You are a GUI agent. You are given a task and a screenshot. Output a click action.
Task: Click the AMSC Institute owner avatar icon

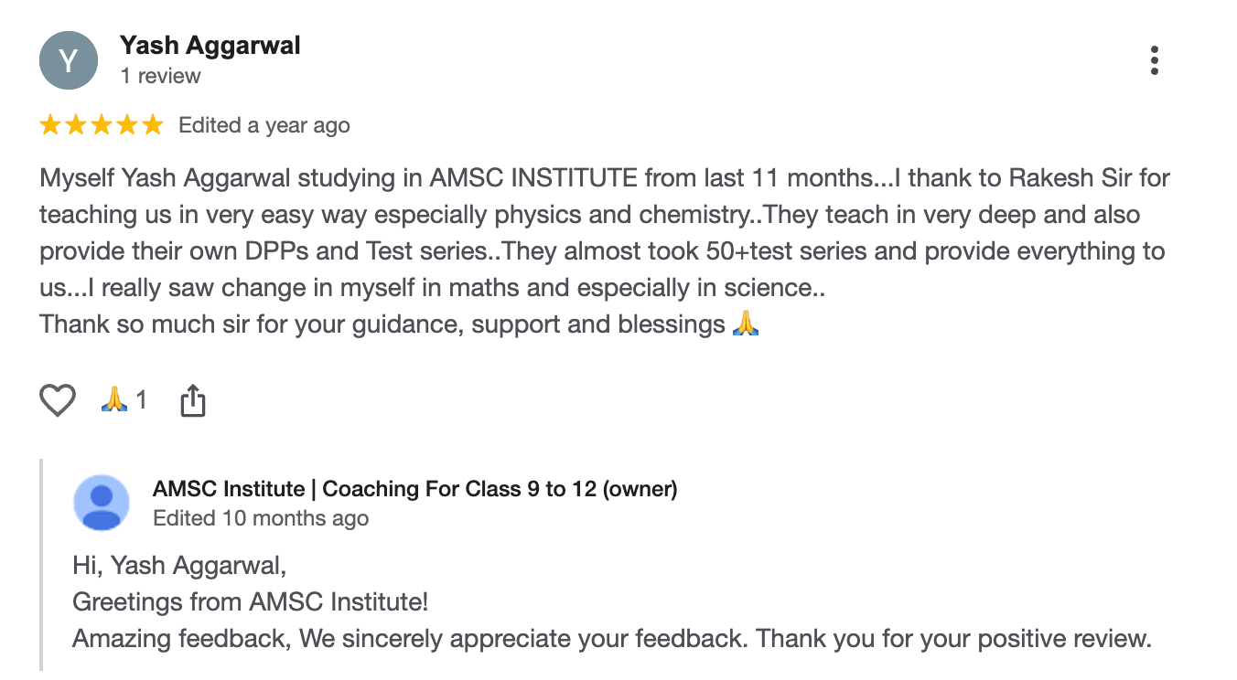[102, 503]
